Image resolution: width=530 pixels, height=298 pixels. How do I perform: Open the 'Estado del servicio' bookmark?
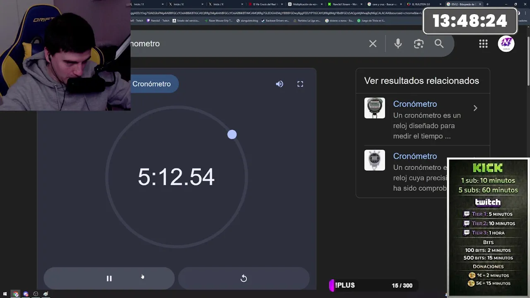point(185,20)
